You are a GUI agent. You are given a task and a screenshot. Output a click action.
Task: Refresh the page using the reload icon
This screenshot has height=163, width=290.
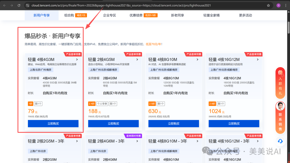tap(18, 5)
